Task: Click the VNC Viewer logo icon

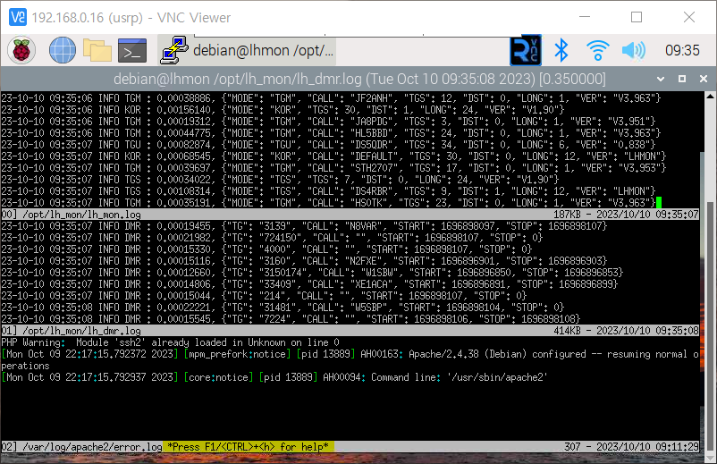Action: 18,17
